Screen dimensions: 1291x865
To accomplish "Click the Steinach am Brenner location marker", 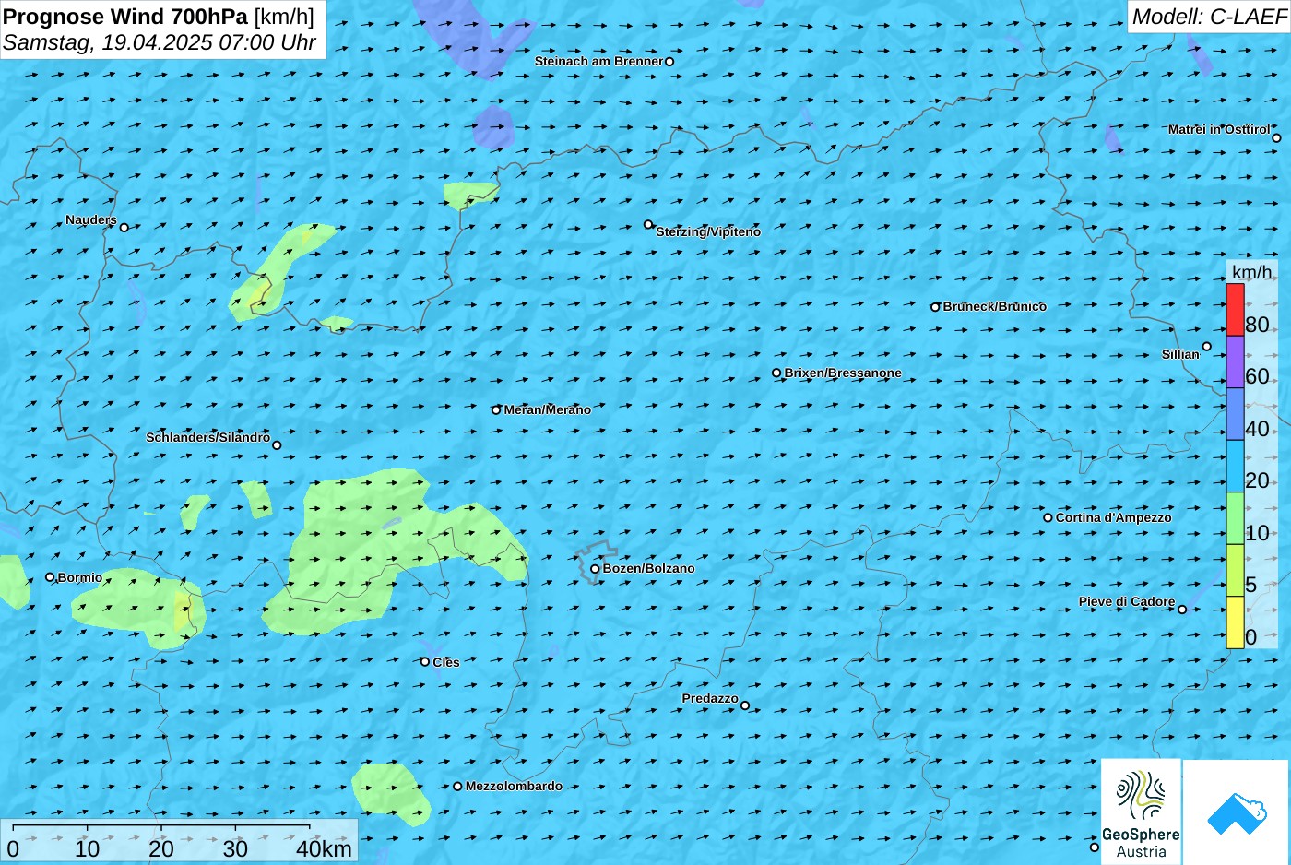I will tap(669, 62).
